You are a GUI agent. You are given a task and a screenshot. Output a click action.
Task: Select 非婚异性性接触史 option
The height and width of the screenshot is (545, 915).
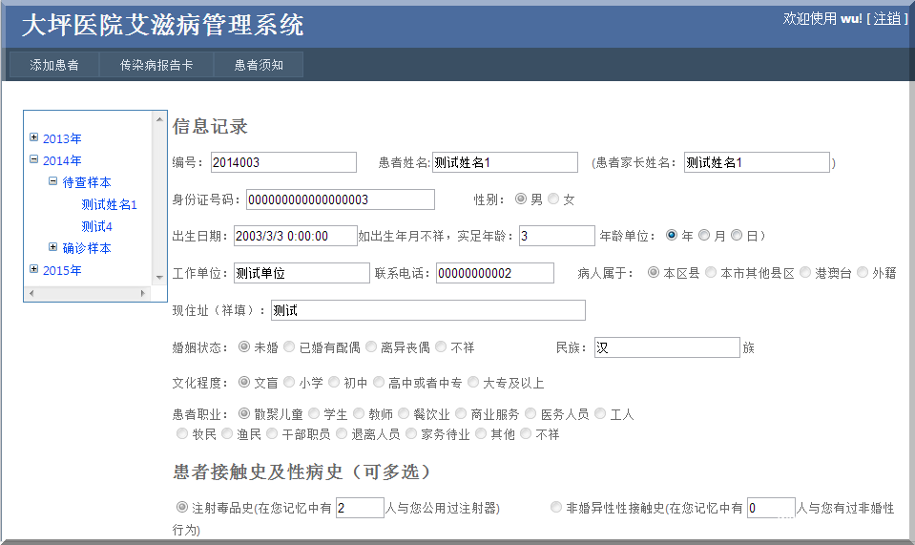click(x=556, y=507)
